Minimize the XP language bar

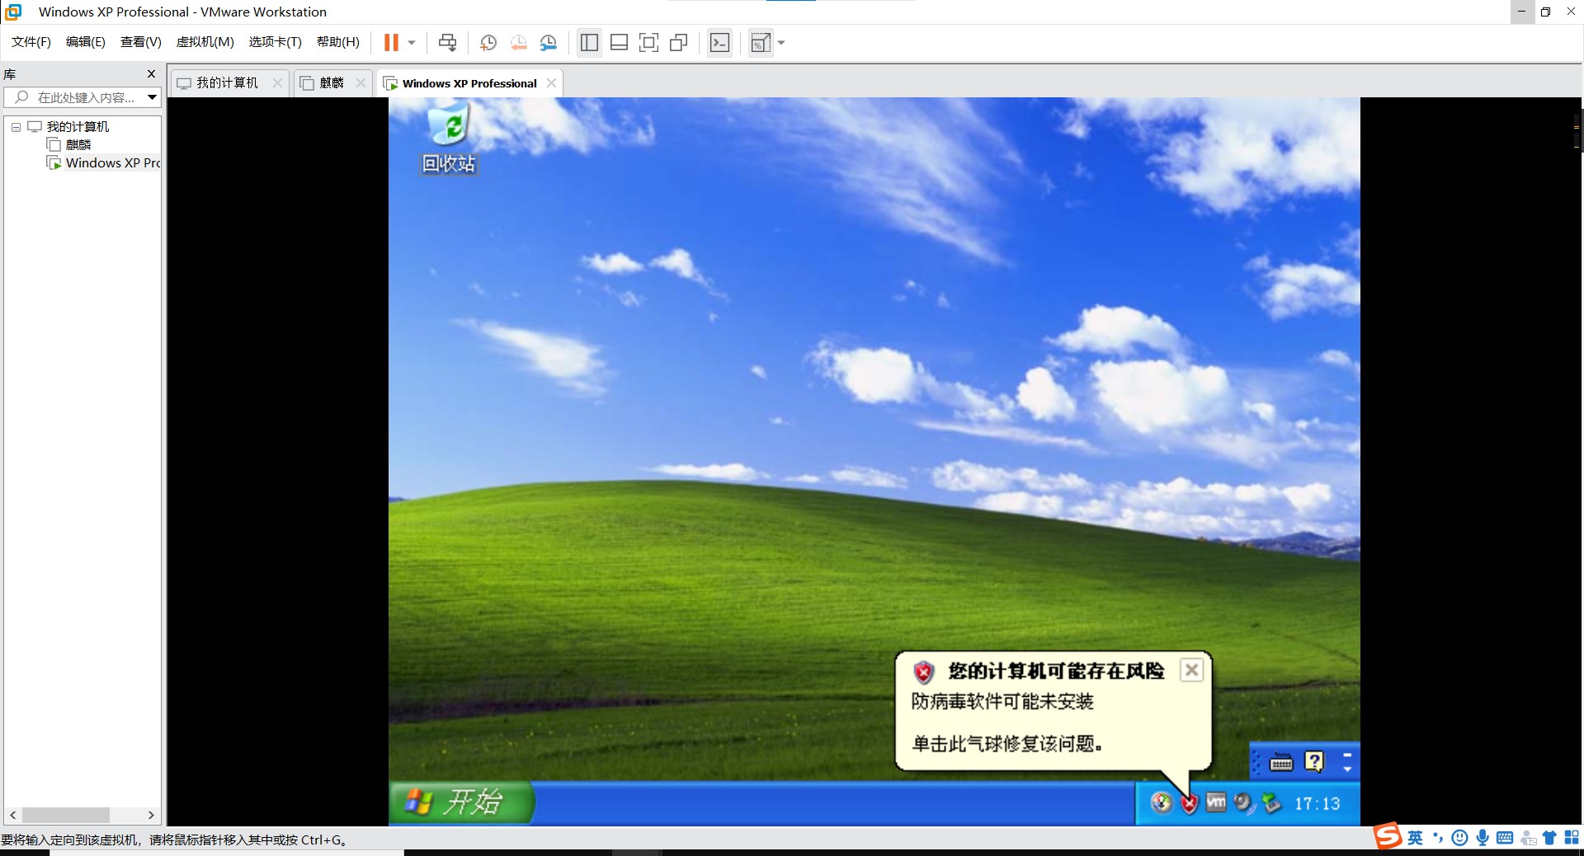[x=1347, y=754]
